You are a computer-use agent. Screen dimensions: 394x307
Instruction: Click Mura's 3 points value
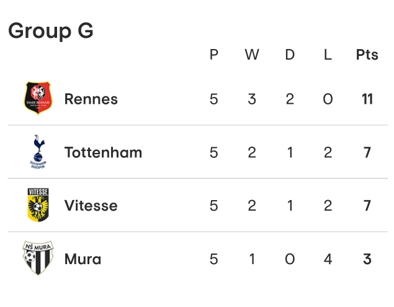[367, 259]
